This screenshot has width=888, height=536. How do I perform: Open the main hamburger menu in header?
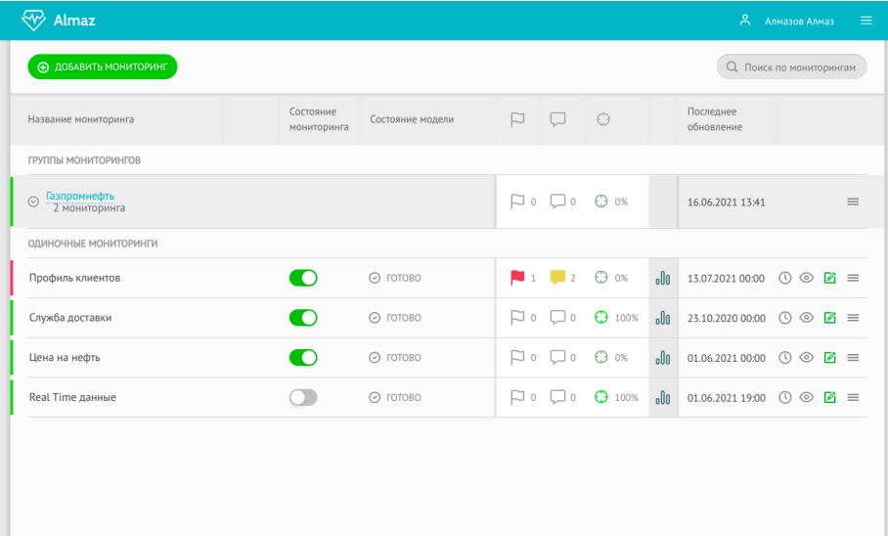pyautogui.click(x=866, y=21)
